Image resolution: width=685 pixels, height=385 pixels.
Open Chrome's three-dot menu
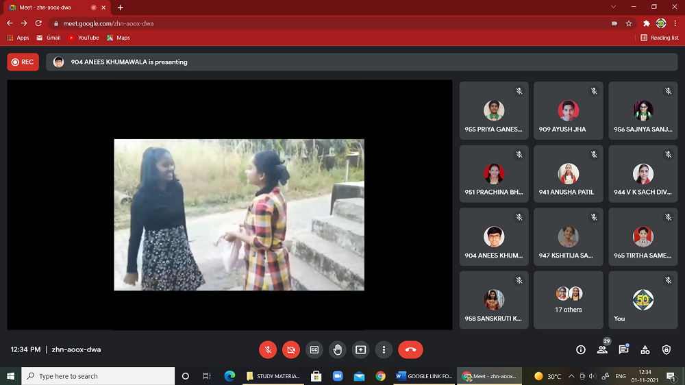(675, 23)
